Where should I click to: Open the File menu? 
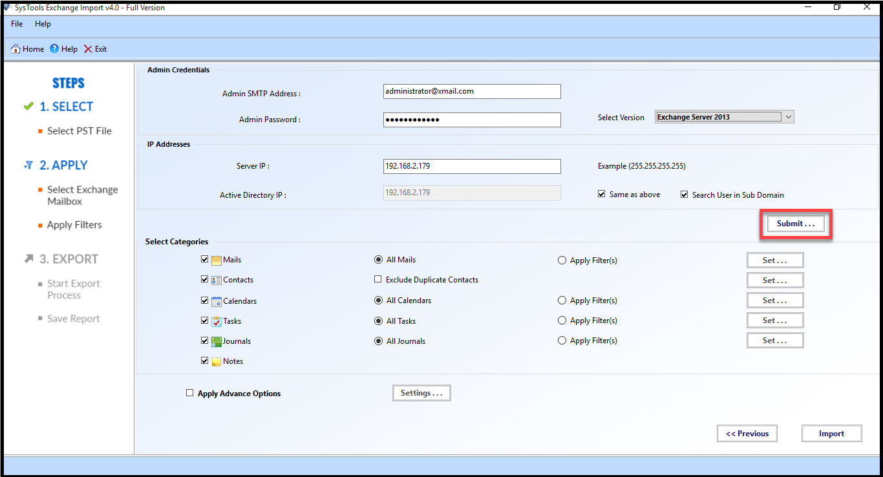pos(17,24)
